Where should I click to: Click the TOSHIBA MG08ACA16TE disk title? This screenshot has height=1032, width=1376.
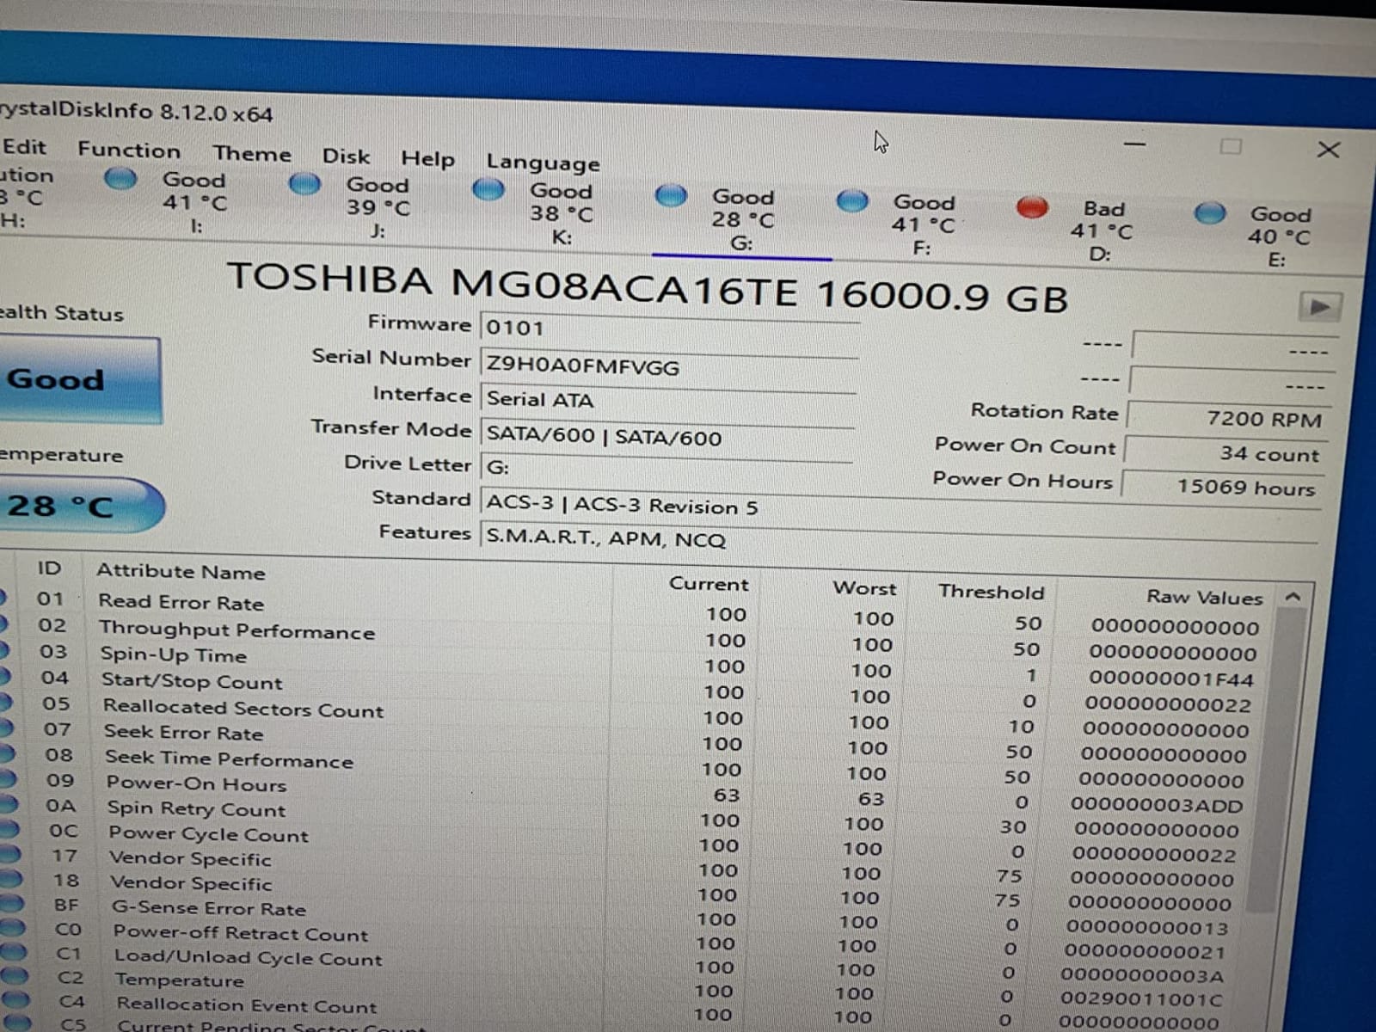tap(648, 288)
